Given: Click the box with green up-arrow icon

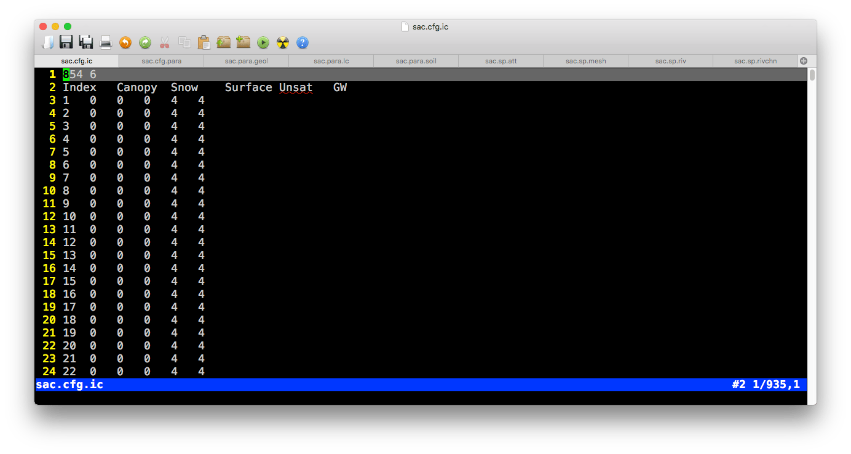Looking at the screenshot, I should tap(224, 42).
